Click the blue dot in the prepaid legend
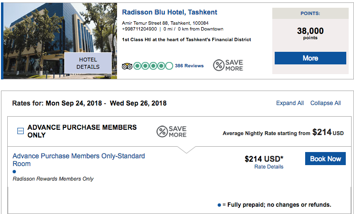The height and width of the screenshot is (214, 354). (219, 204)
